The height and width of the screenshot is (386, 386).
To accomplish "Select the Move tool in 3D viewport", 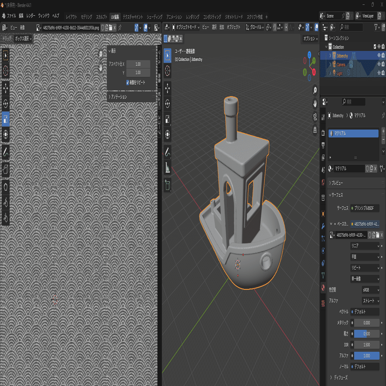I will coord(168,88).
